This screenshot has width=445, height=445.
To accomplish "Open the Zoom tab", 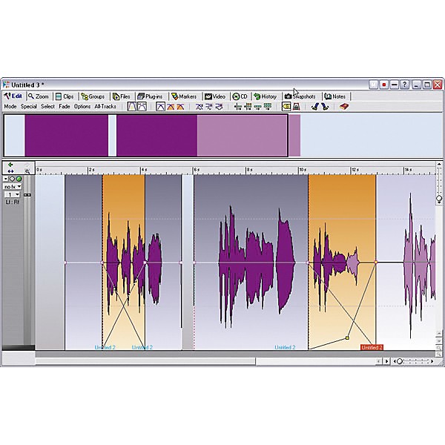I will (x=39, y=96).
